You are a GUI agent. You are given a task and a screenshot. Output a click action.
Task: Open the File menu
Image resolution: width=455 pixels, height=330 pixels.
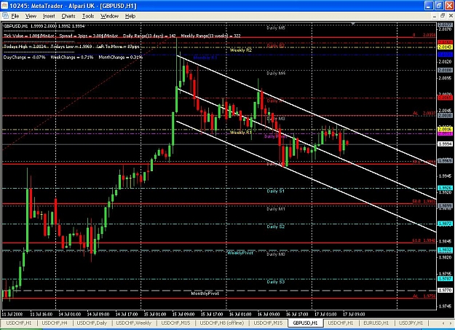coord(15,16)
